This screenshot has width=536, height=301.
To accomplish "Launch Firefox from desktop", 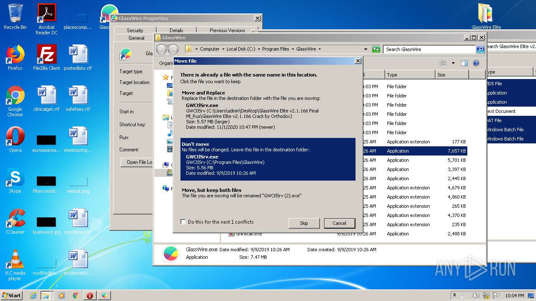I will (x=15, y=58).
